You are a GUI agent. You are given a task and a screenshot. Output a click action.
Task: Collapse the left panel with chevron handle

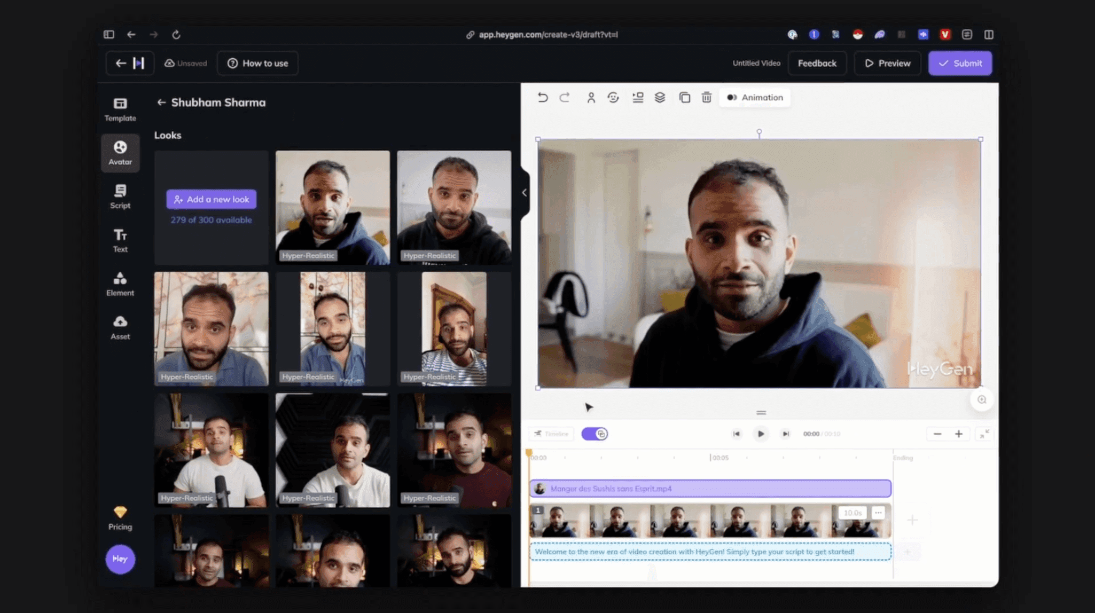pos(524,193)
